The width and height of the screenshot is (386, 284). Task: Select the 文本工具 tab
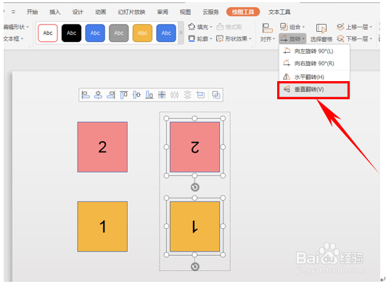279,12
